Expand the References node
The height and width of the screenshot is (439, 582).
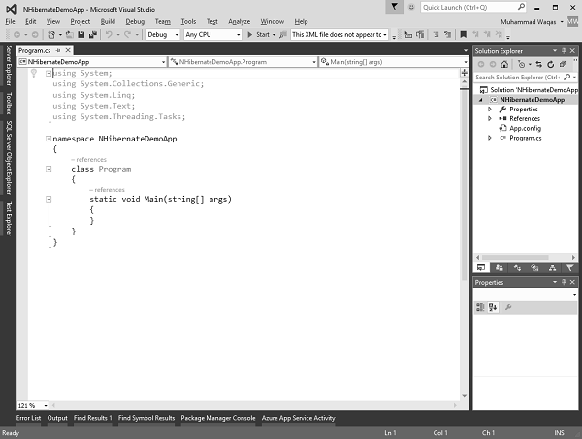[490, 118]
